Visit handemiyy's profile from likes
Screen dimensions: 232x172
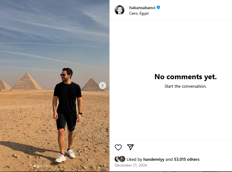[154, 159]
